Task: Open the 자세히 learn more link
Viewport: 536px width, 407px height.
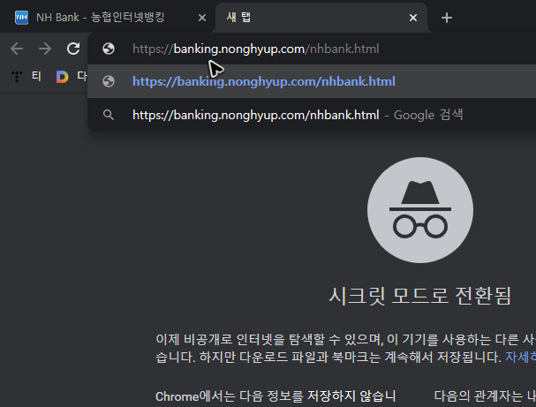Action: (x=520, y=357)
